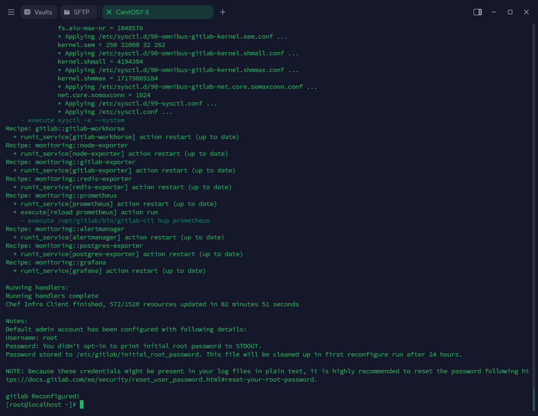Click 'execute sysctl -e --system' line
538x416 pixels.
(x=72, y=120)
